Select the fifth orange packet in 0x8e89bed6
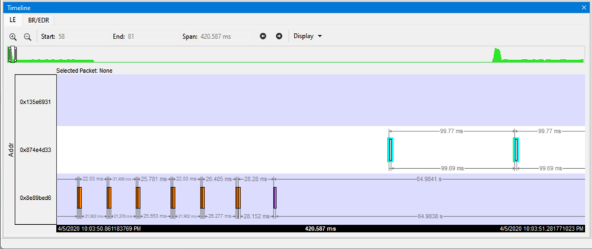 click(x=202, y=197)
